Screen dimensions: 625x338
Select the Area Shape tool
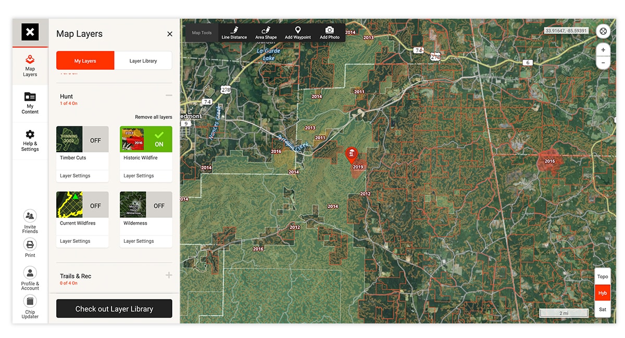[x=266, y=33]
